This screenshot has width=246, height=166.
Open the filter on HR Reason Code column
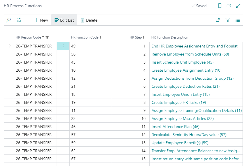48,37
